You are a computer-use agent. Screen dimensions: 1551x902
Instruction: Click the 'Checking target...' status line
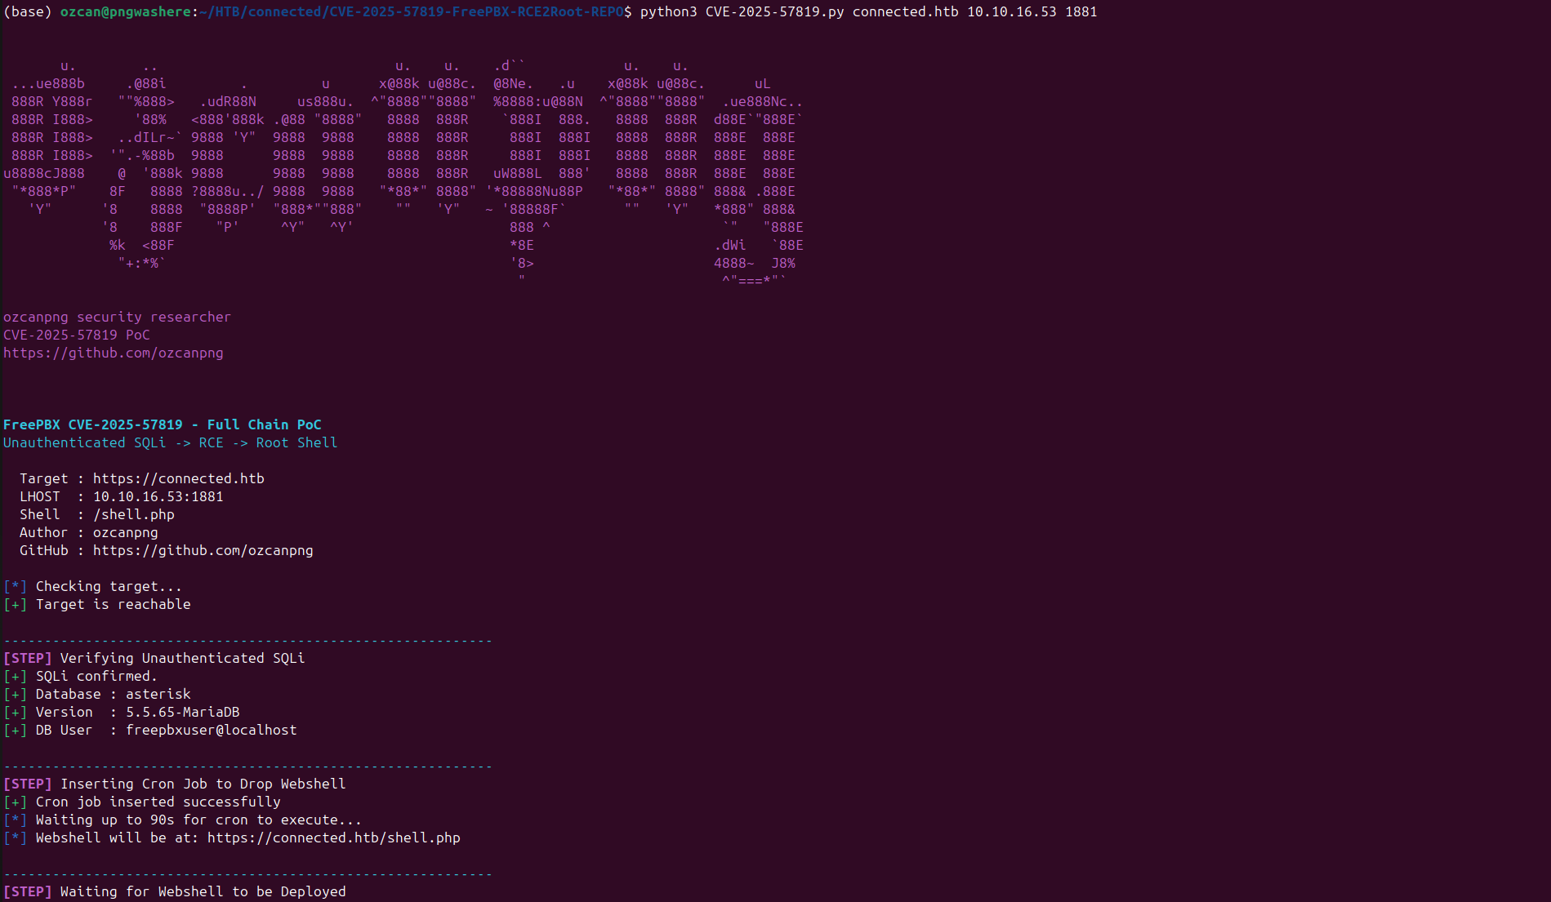pyautogui.click(x=93, y=586)
